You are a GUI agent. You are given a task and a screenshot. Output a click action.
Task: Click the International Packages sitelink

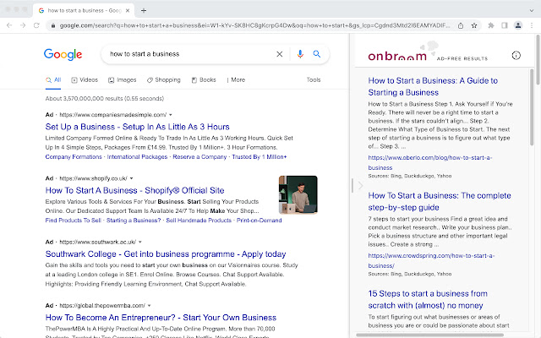[137, 157]
